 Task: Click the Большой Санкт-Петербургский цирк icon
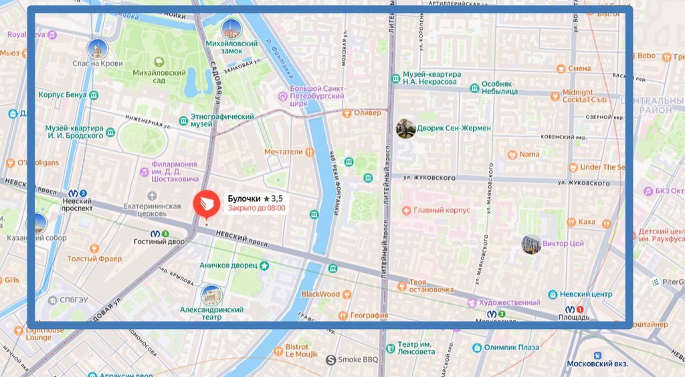coord(283,97)
